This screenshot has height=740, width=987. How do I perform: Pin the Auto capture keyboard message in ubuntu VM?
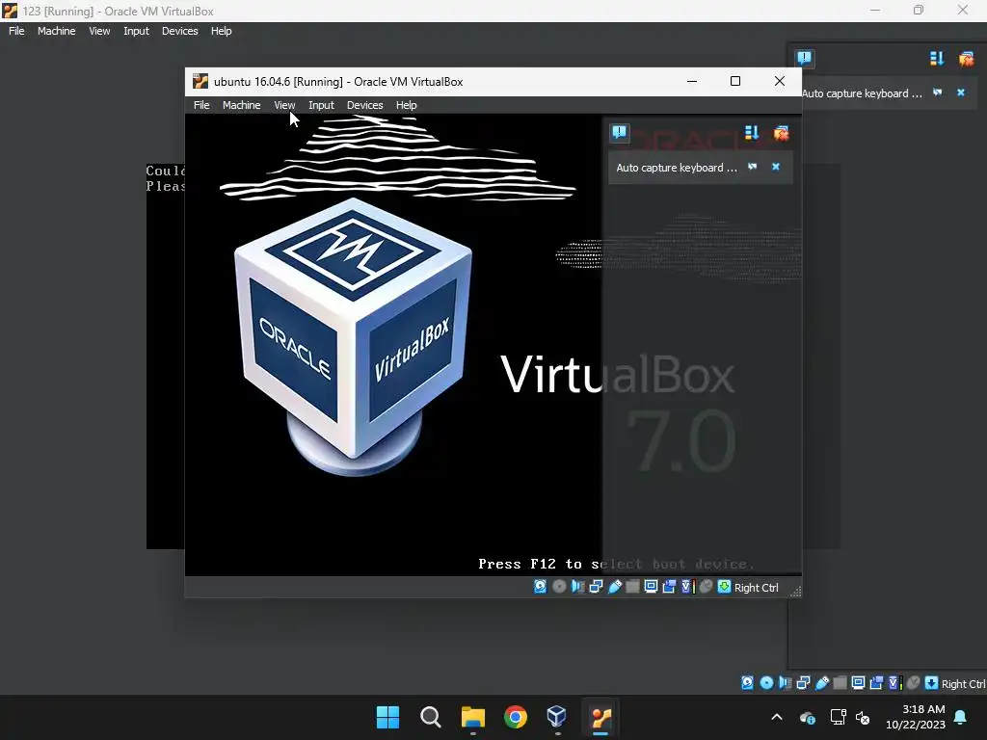coord(752,167)
